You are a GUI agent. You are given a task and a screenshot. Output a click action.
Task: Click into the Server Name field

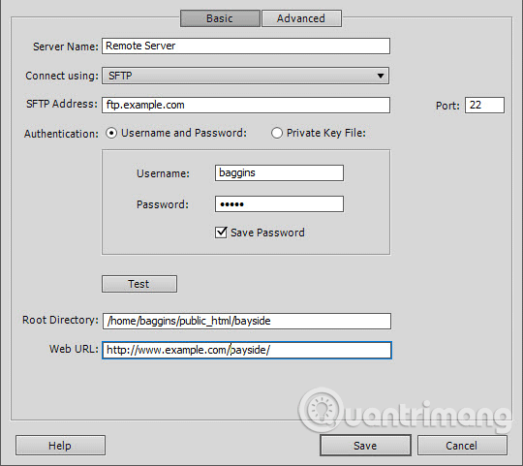[x=246, y=47]
